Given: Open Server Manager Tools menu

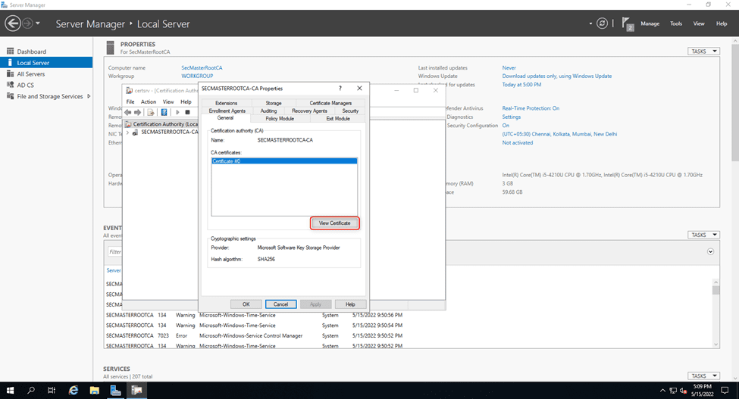Looking at the screenshot, I should (676, 23).
